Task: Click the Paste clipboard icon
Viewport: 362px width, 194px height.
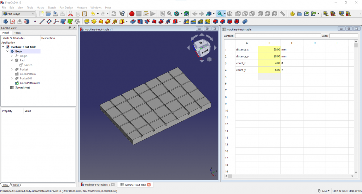Action: pos(85,14)
